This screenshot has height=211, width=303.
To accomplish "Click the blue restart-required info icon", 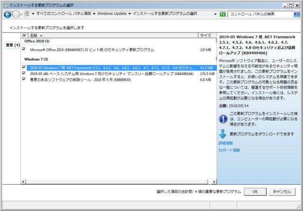I will tap(223, 119).
